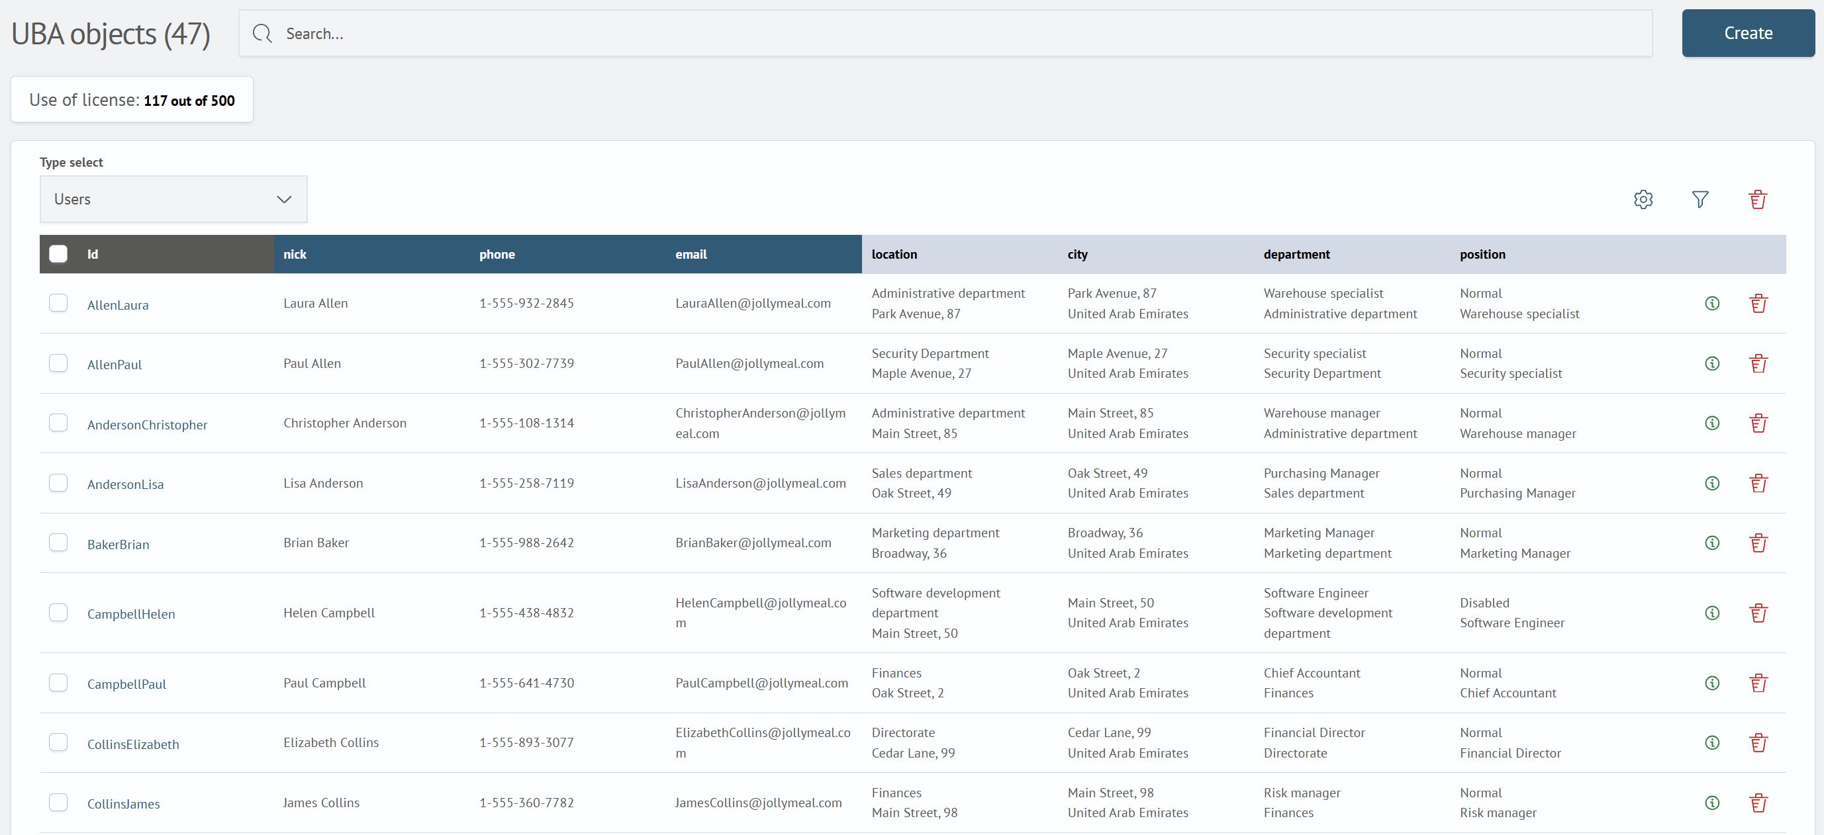
Task: Delete the CollinsJames row with its trash icon
Action: (1759, 802)
